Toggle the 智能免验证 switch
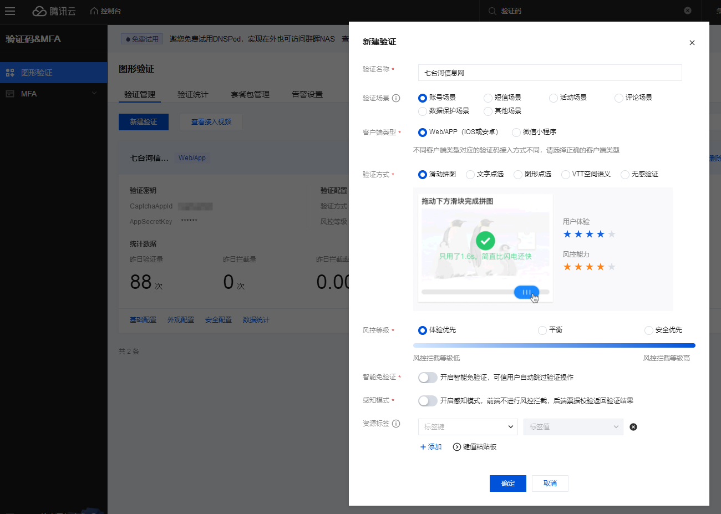 (x=428, y=378)
